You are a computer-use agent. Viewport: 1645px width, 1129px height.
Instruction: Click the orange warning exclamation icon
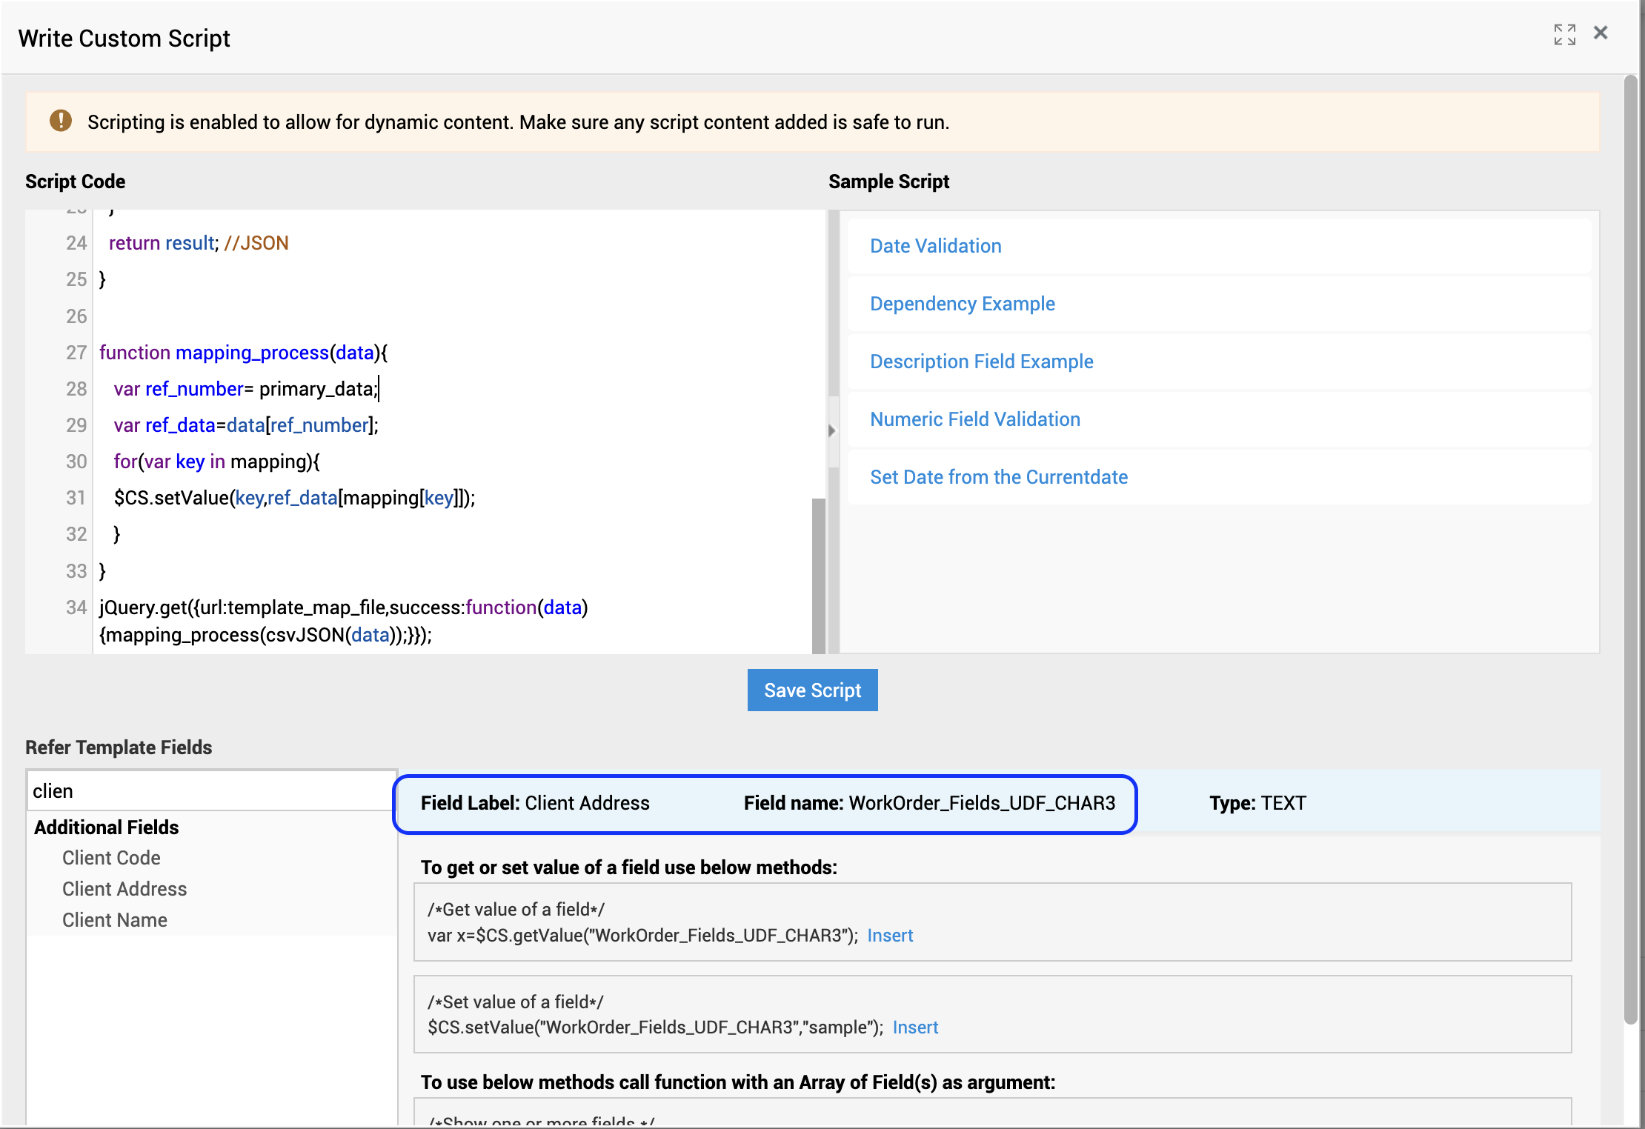click(61, 121)
